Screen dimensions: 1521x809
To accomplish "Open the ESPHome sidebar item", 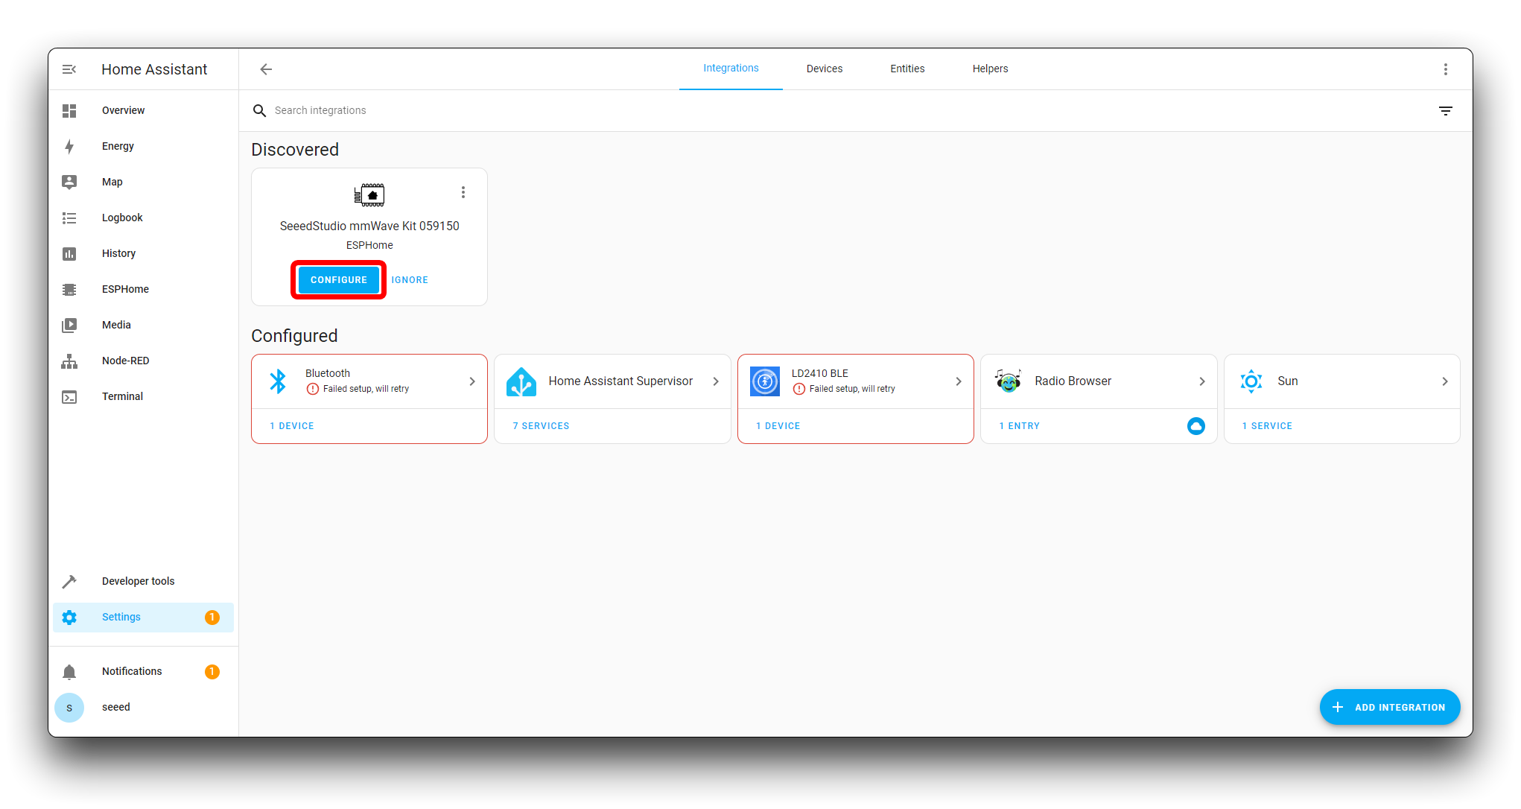I will pyautogui.click(x=125, y=289).
